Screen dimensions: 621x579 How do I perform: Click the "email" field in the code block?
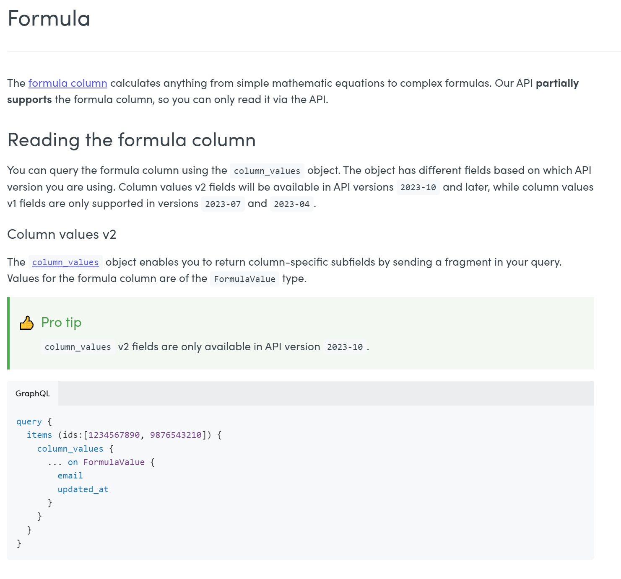point(70,476)
